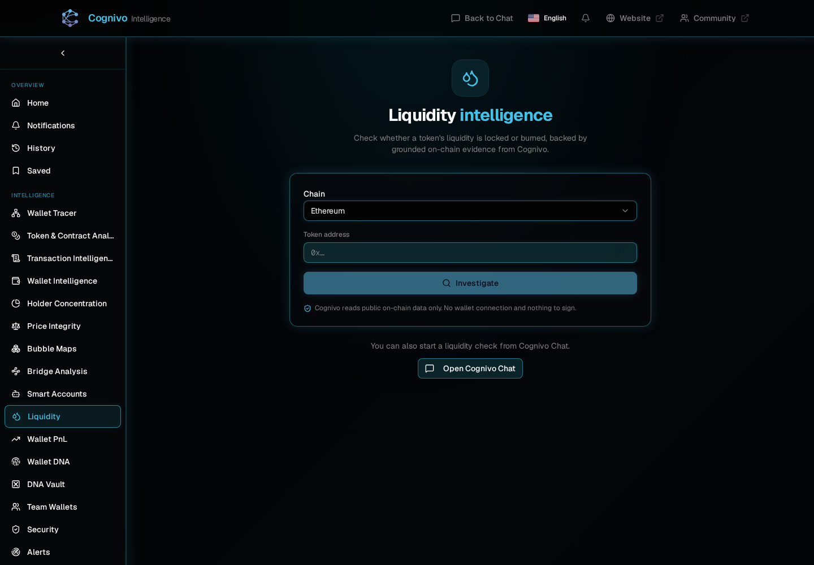
Task: Focus the Token address input field
Action: 470,253
